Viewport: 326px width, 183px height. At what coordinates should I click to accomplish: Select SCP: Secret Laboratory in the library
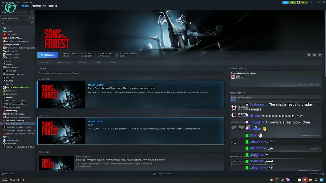tap(15, 120)
